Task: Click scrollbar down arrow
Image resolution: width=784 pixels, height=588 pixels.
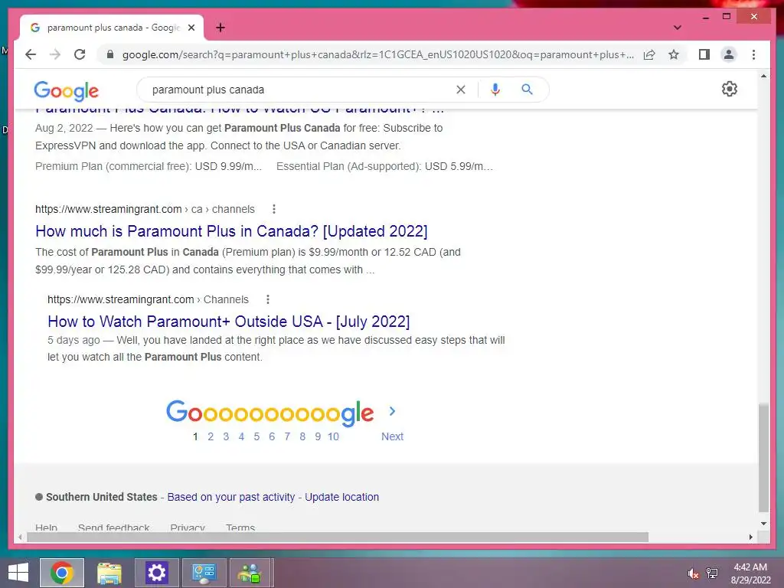Action: pos(763,524)
